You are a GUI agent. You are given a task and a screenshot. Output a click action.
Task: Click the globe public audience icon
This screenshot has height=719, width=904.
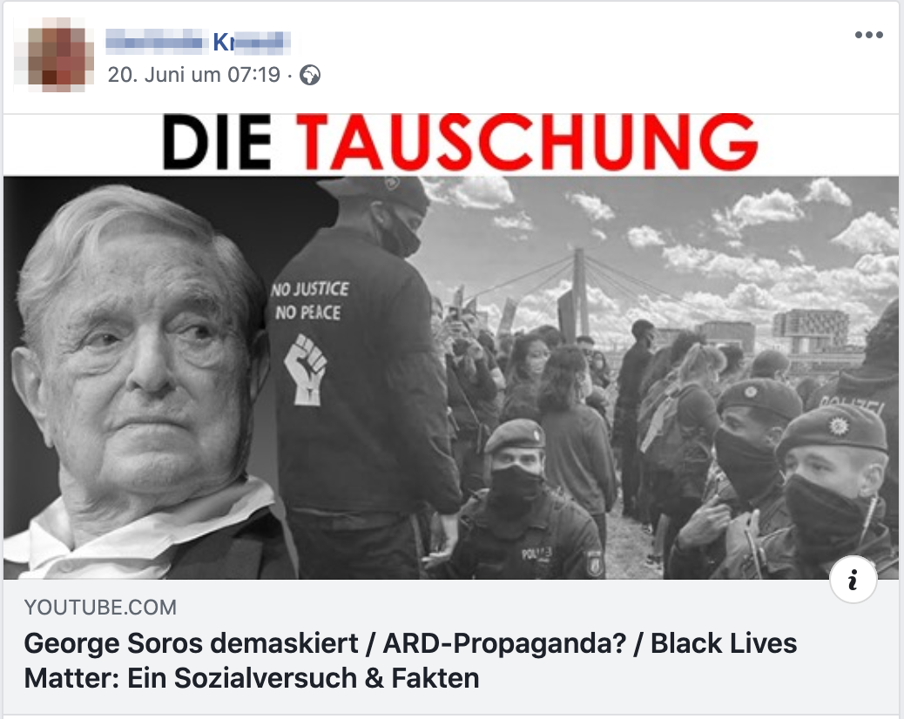pos(310,76)
